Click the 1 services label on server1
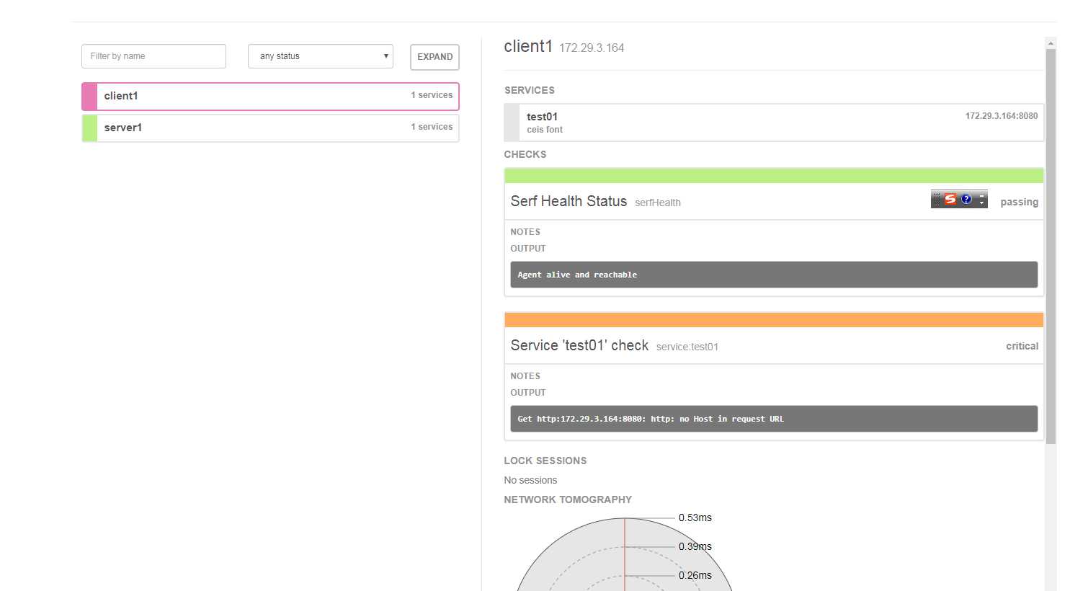The image size is (1070, 591). 432,127
